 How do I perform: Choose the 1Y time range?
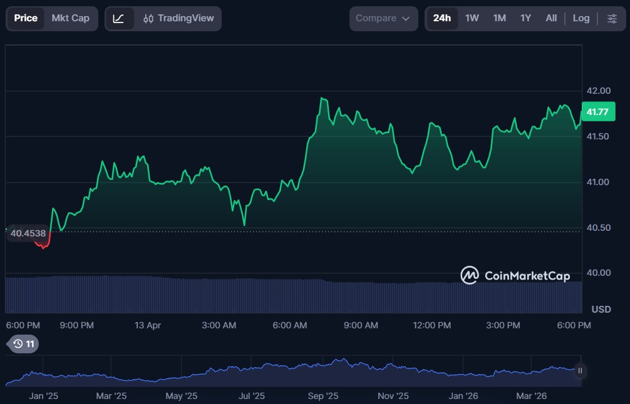(525, 19)
